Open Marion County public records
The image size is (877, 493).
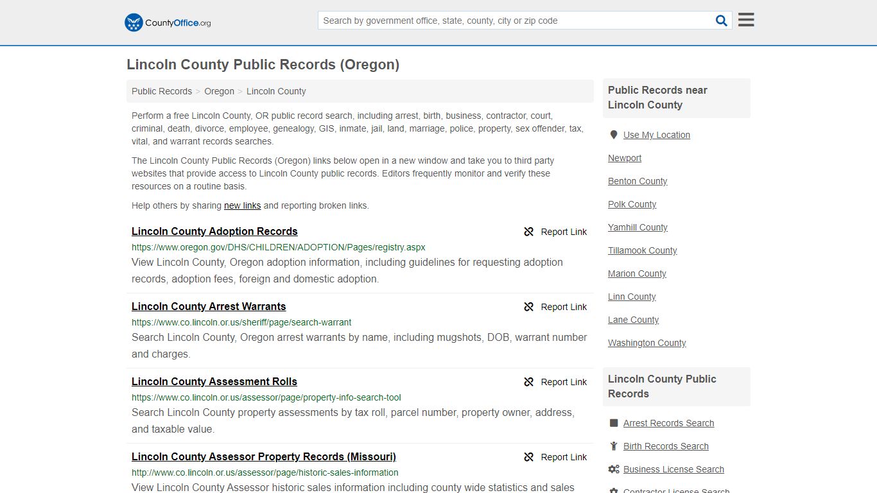[637, 273]
